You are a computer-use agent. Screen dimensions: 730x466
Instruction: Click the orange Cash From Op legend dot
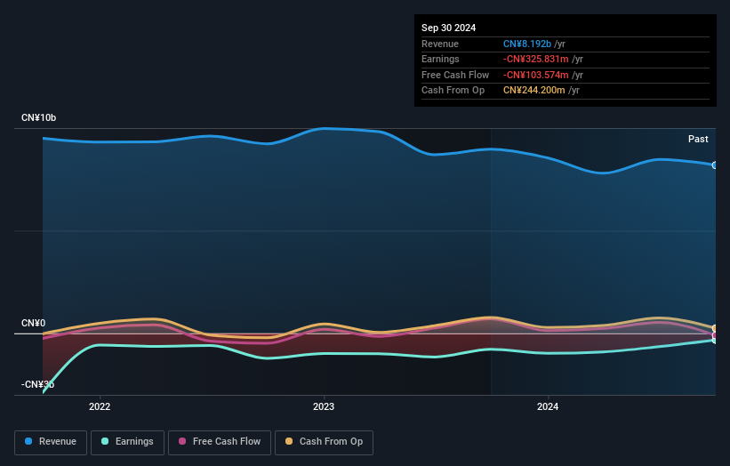click(289, 441)
